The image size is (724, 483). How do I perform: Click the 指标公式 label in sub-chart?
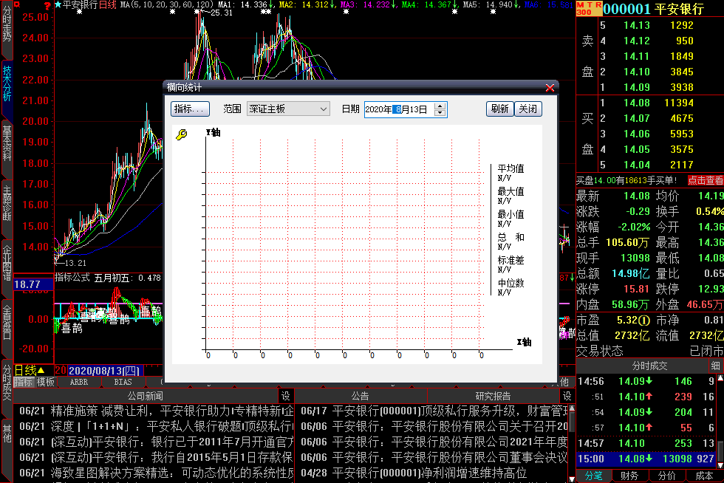pyautogui.click(x=72, y=278)
